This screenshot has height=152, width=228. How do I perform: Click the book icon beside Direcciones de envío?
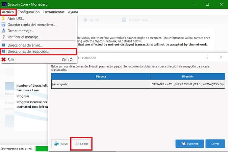[4, 45]
